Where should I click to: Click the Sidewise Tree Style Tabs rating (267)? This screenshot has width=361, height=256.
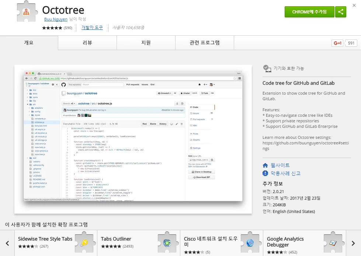click(x=34, y=246)
